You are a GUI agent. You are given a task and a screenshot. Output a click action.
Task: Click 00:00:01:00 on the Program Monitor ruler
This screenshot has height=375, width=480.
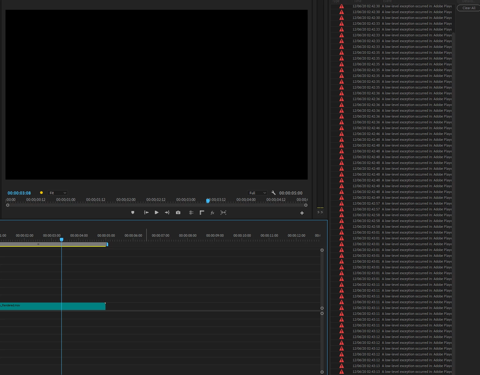click(x=66, y=200)
